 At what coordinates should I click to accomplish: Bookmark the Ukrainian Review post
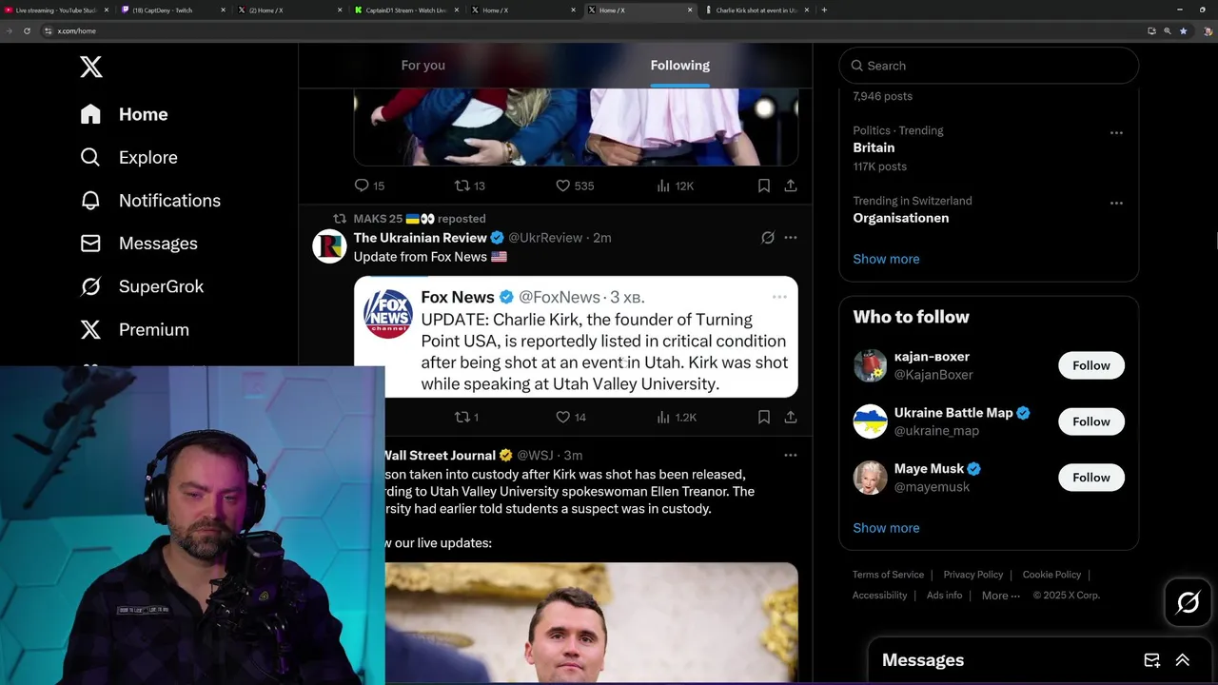point(764,417)
